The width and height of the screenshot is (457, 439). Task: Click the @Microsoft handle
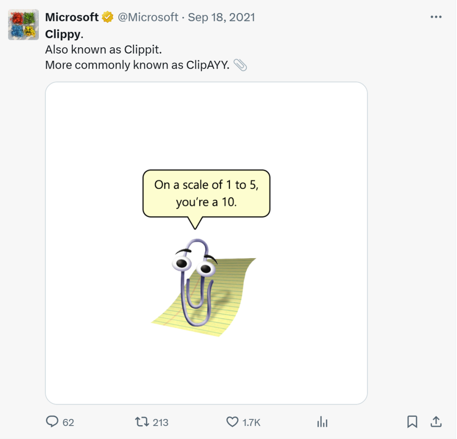pos(148,17)
